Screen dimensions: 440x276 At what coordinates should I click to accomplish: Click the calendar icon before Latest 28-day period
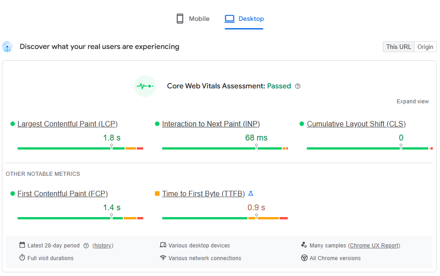pyautogui.click(x=21, y=245)
